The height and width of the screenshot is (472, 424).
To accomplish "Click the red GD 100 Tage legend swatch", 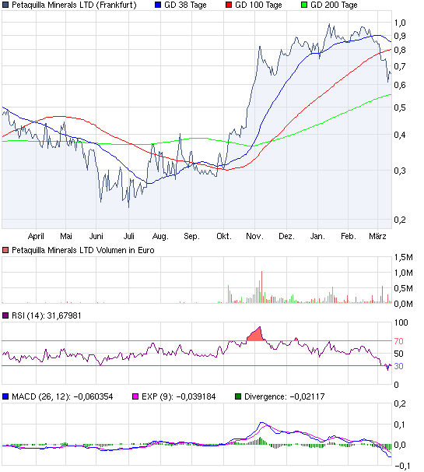I will click(x=229, y=5).
